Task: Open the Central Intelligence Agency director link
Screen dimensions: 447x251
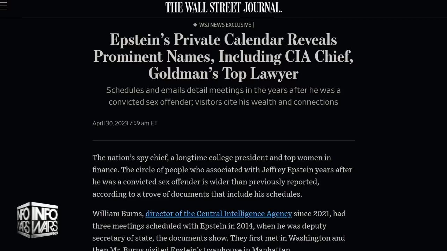Action: point(219,213)
